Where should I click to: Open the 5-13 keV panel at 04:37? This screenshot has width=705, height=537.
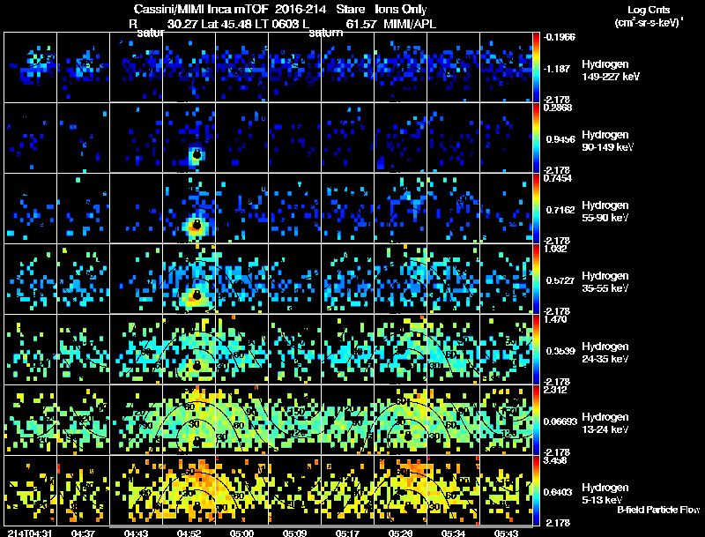(x=83, y=490)
